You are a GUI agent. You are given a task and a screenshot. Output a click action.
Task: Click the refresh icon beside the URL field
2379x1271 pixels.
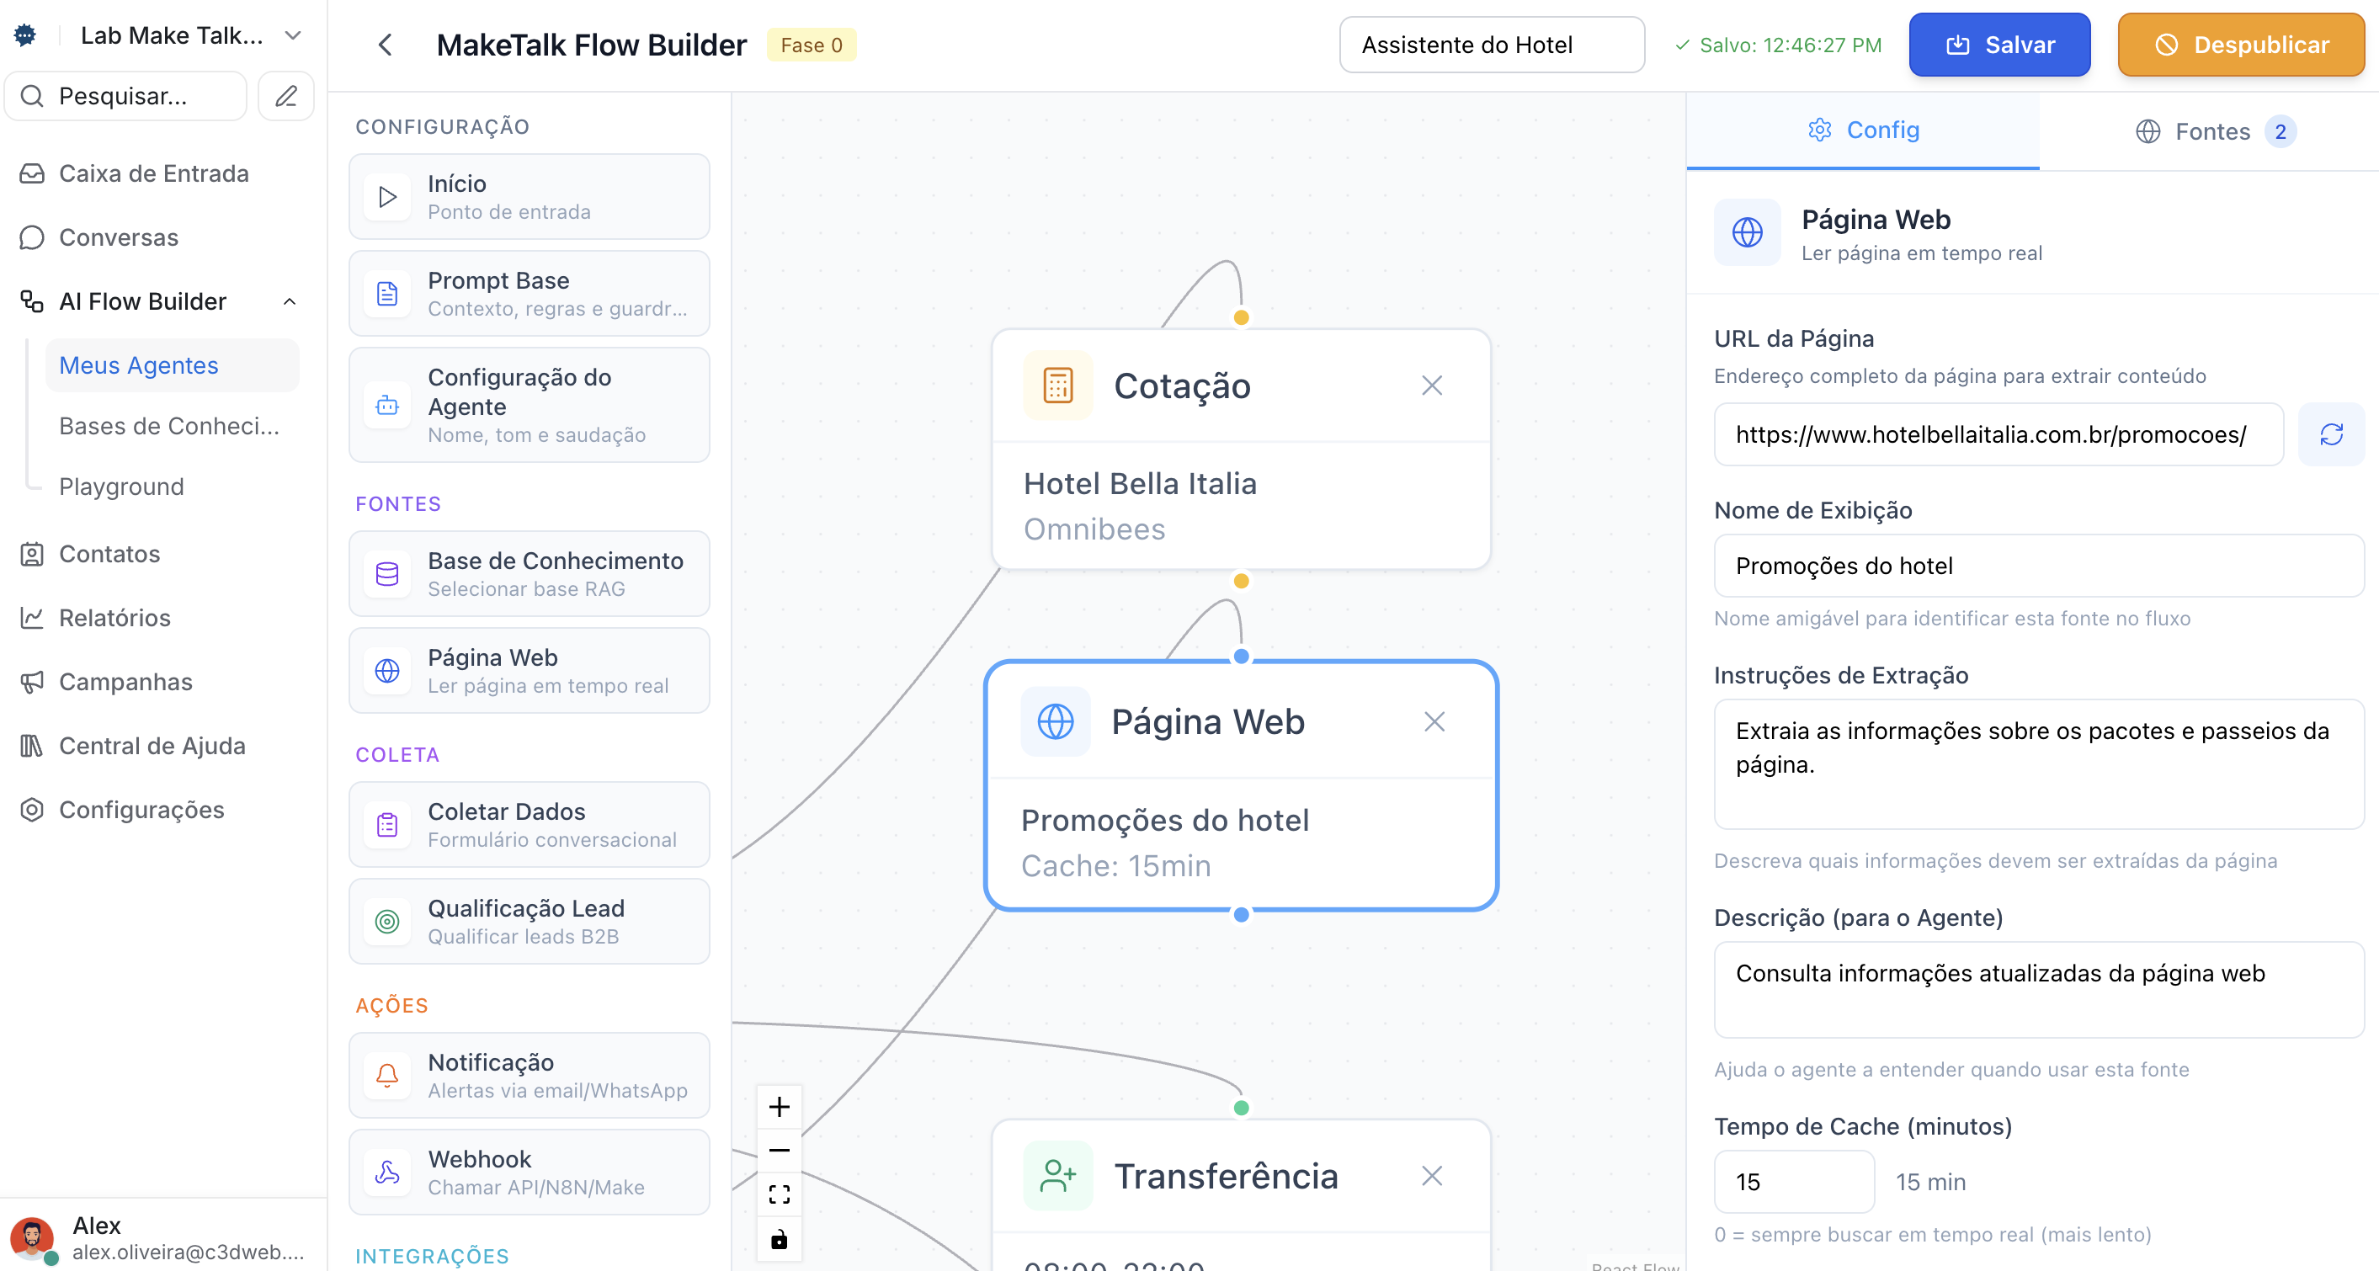point(2330,434)
